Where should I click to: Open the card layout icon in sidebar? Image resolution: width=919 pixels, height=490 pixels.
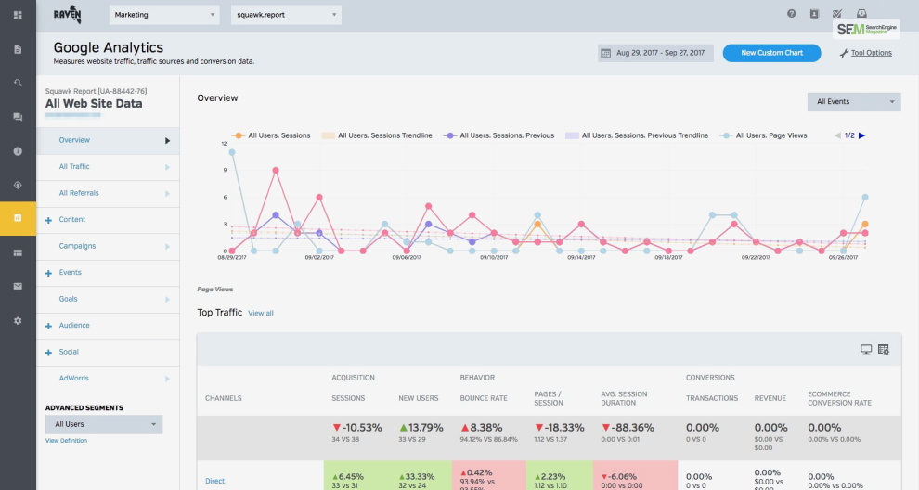18,252
